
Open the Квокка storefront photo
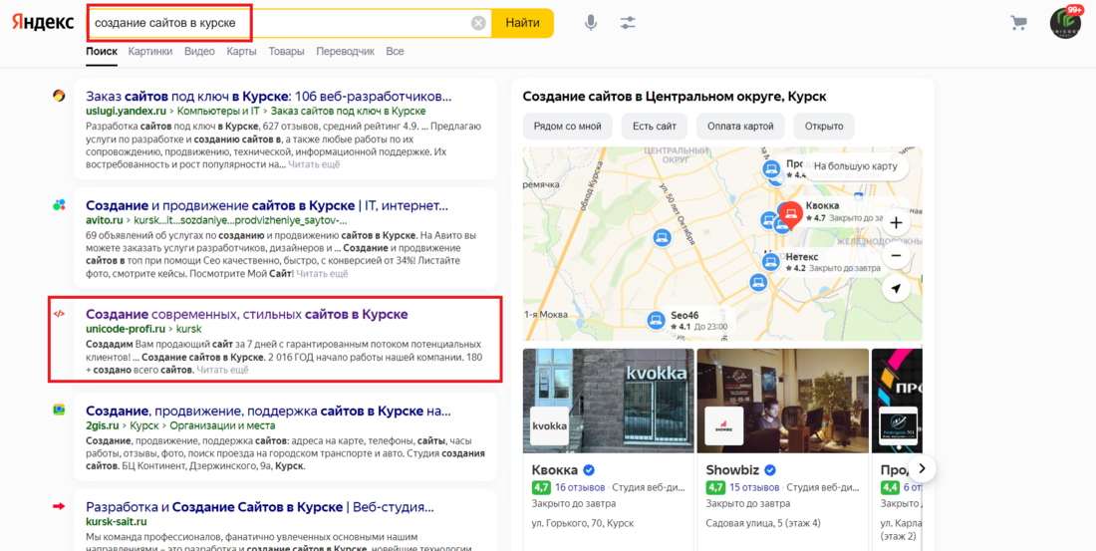608,401
